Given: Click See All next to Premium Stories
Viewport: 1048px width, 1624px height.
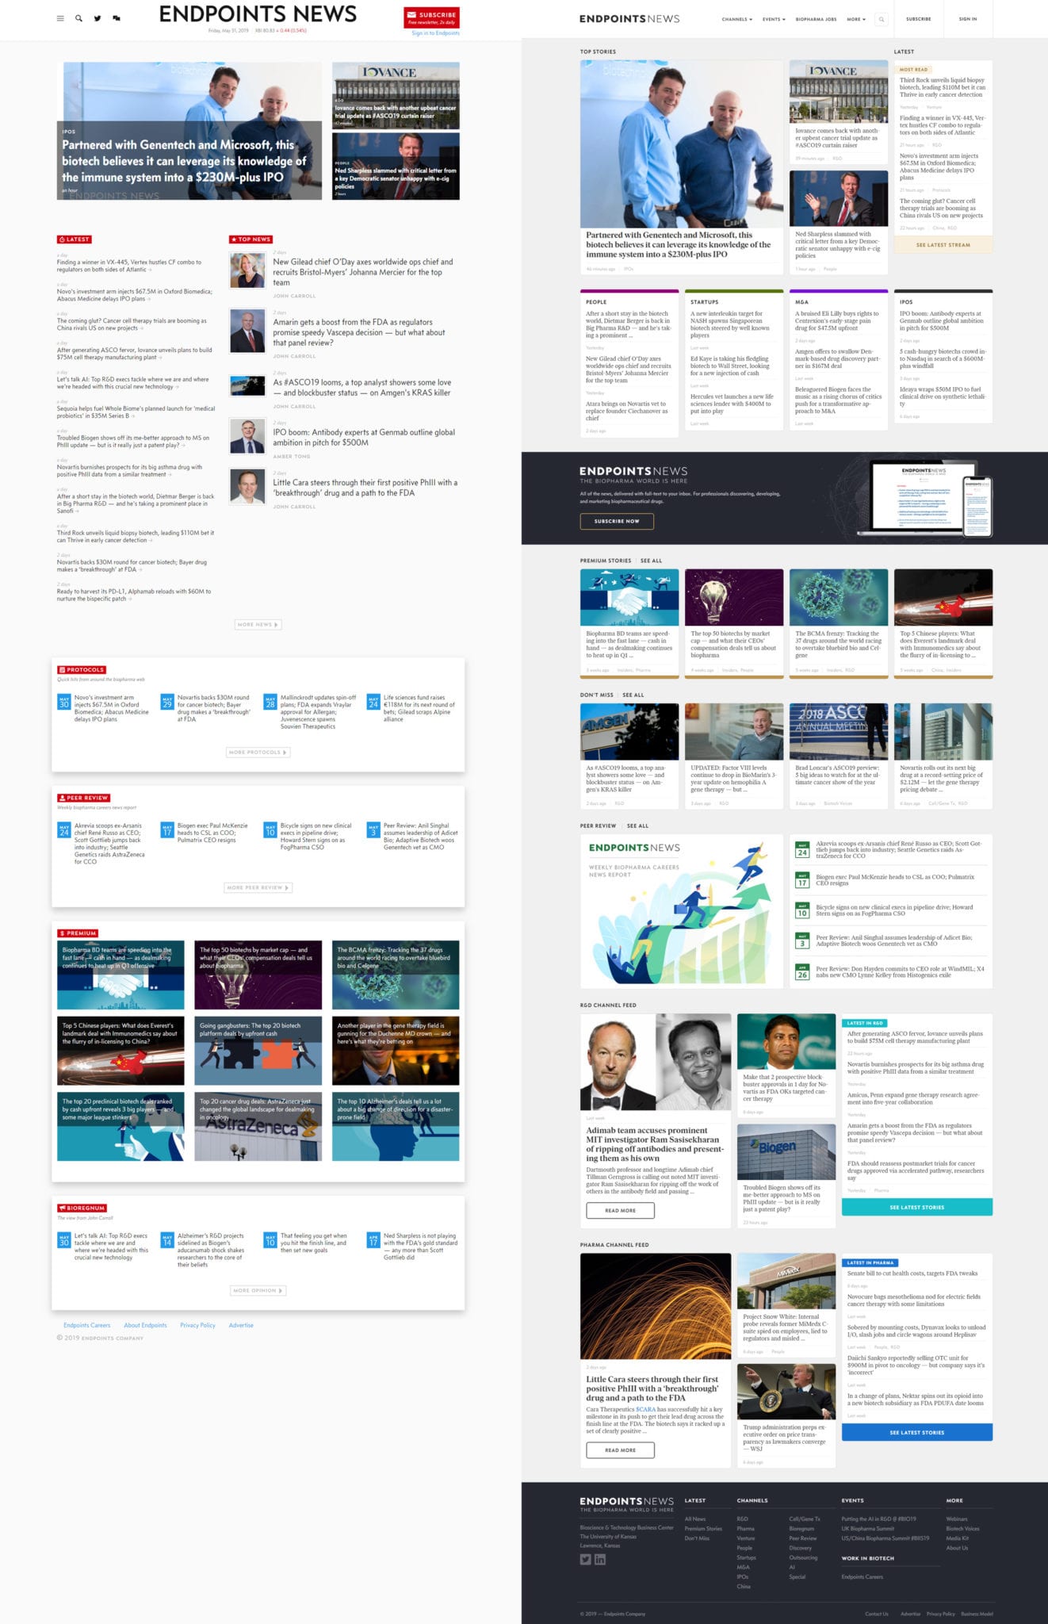Looking at the screenshot, I should coord(651,561).
